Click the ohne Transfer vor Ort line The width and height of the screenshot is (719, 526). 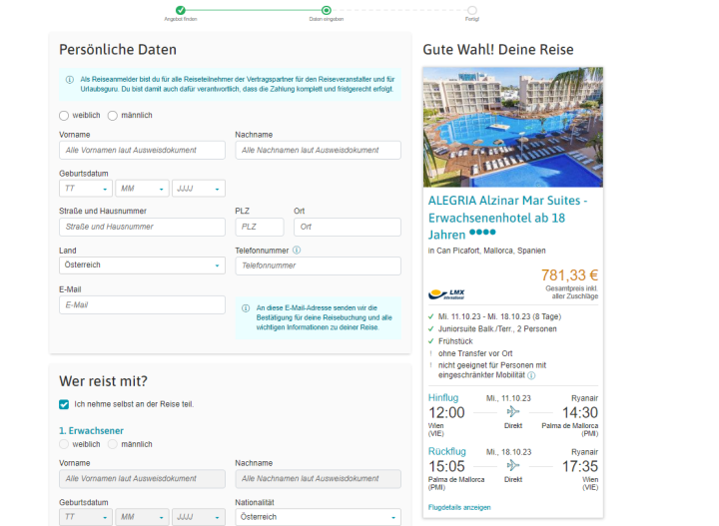coord(475,353)
